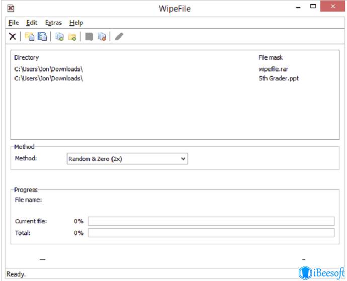Open the Extras menu

pos(53,23)
